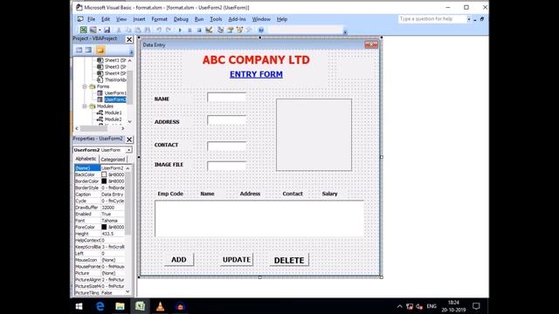Click the Break pause toolbar icon
559x314 pixels.
pos(190,30)
